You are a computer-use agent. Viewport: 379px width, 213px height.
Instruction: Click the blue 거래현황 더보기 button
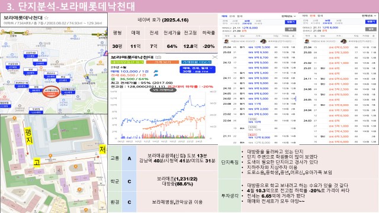(x=196, y=62)
